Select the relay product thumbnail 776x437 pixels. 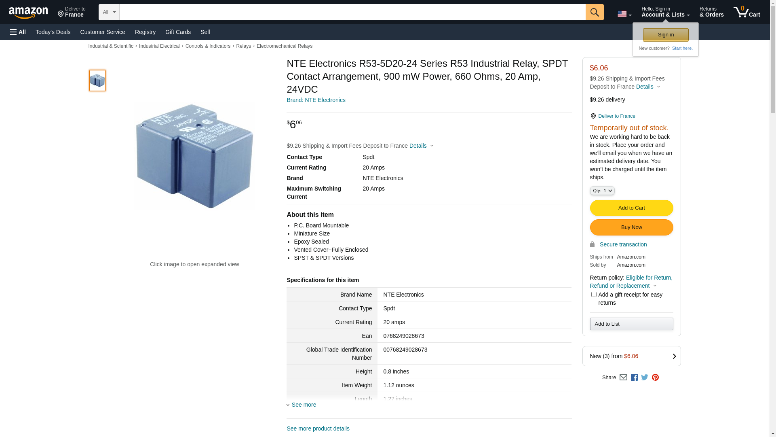click(97, 81)
